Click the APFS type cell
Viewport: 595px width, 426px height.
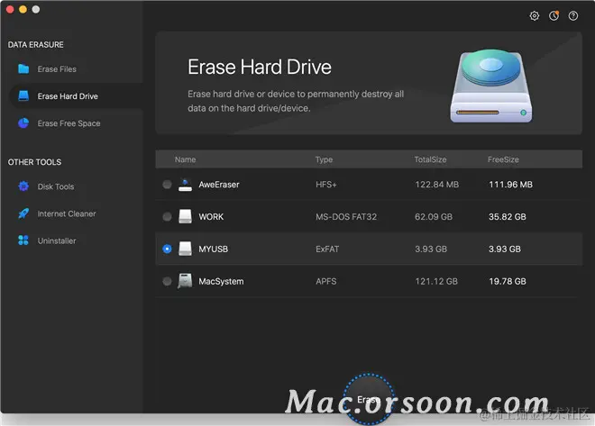click(x=326, y=281)
